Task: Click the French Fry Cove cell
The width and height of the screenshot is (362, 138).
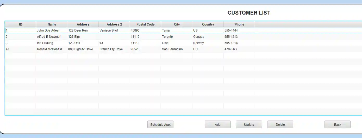Action: tap(114, 49)
